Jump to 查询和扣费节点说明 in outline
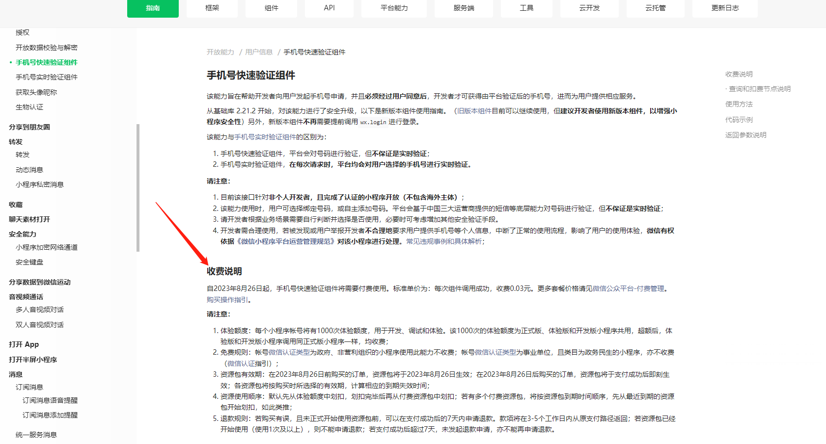Viewport: 826px width, 444px height. (760, 89)
